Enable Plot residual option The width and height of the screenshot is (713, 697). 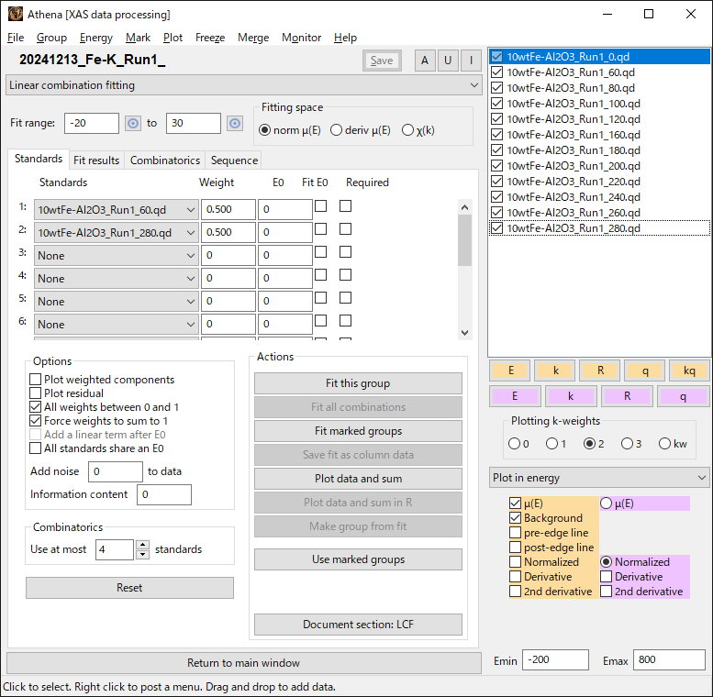[35, 393]
